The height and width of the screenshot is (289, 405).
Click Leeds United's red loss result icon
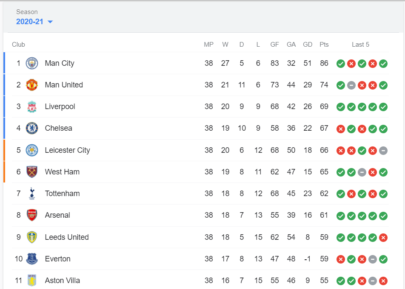383,237
